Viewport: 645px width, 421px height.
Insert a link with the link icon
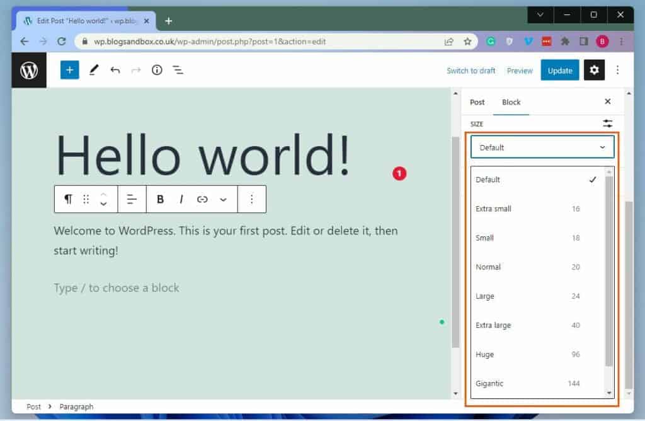(202, 199)
